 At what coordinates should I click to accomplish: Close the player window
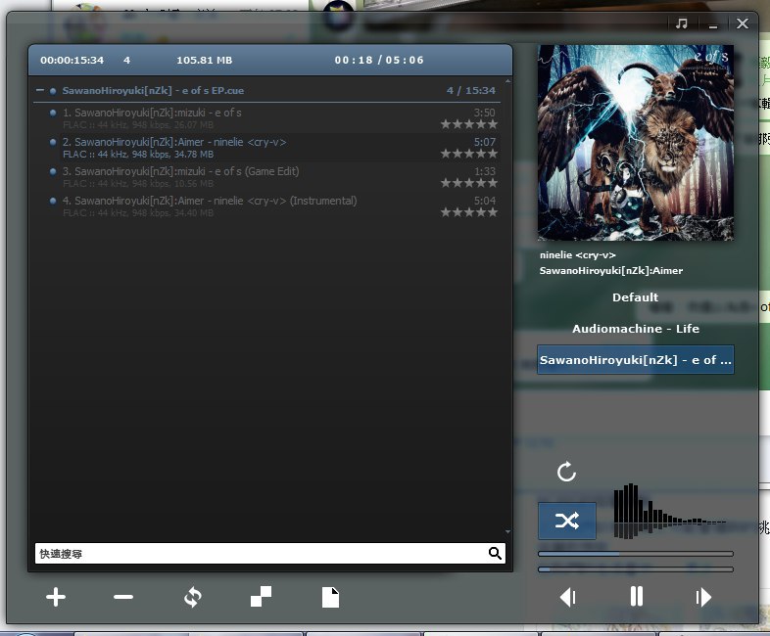click(x=743, y=23)
